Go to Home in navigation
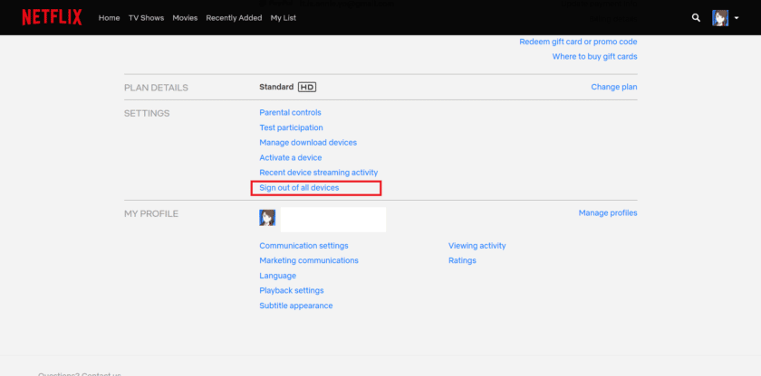The height and width of the screenshot is (376, 761). [x=109, y=18]
